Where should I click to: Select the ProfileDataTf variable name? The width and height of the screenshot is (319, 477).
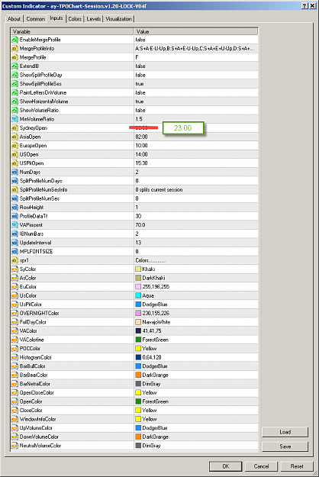tap(34, 216)
